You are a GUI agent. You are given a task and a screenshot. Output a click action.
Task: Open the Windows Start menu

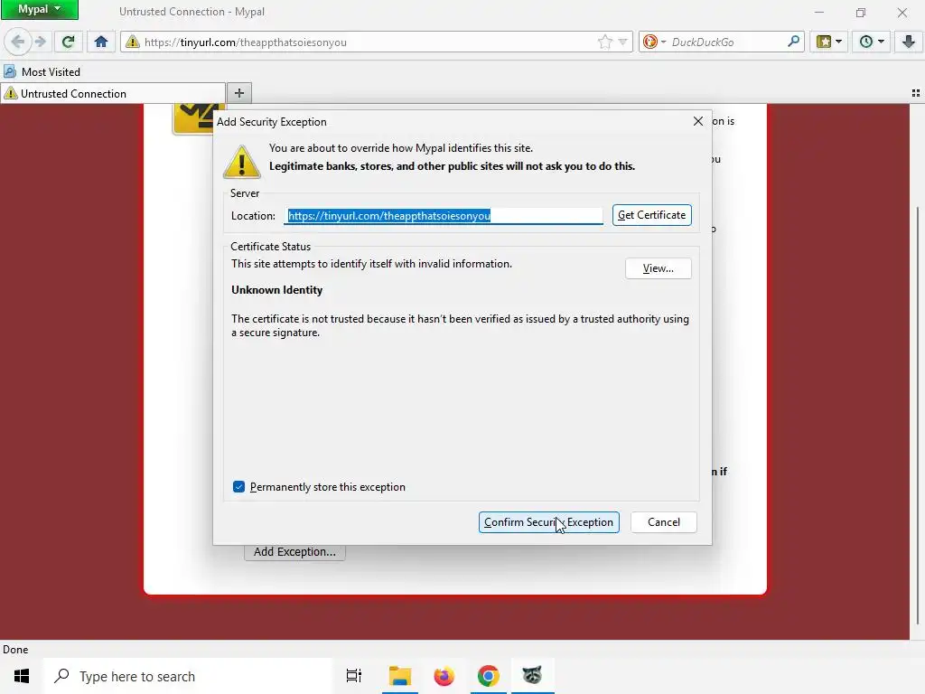[22, 676]
